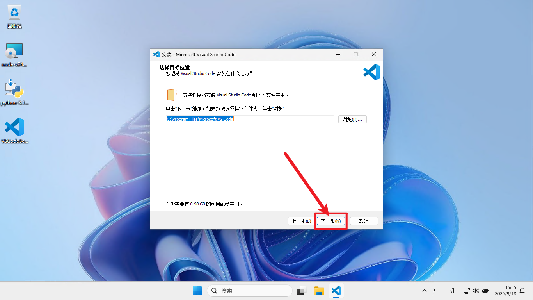
Task: Click the folder icon beside install description
Action: coord(172,95)
